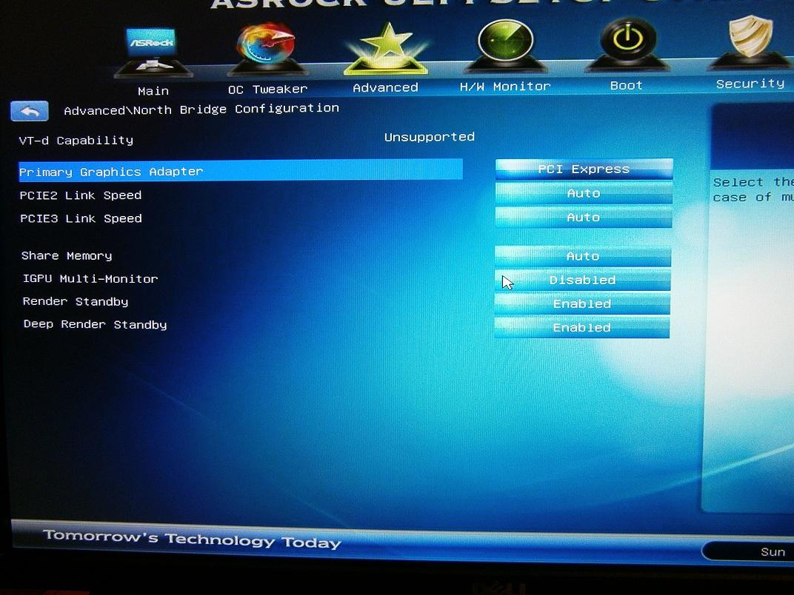Toggle Render Standby Enabled option
The height and width of the screenshot is (595, 794).
[582, 304]
